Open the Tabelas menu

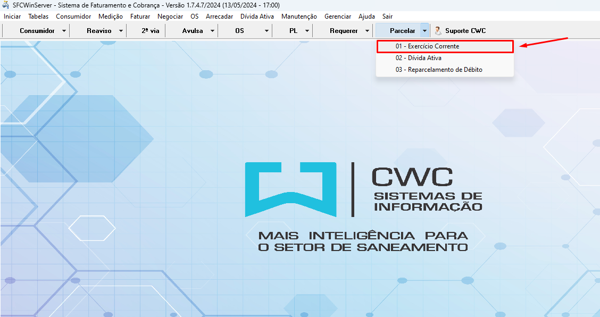click(38, 16)
